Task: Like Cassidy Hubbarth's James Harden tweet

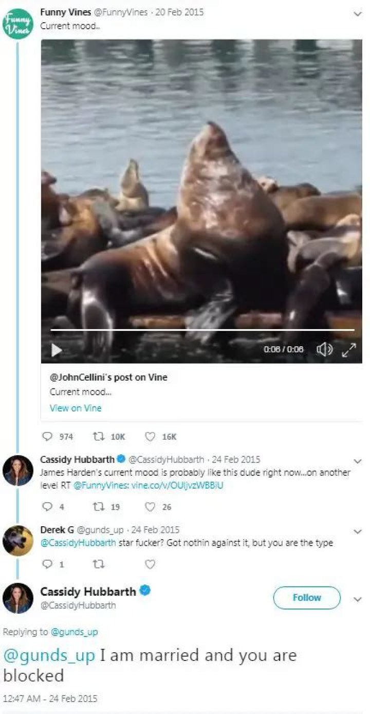Action: click(150, 507)
